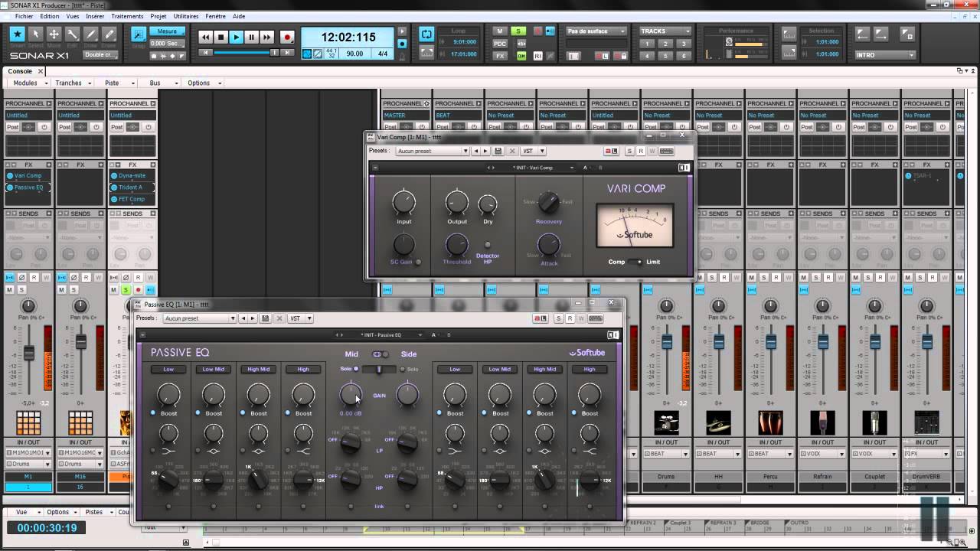Open INIT - Passive EQ preset dropdown

click(391, 334)
